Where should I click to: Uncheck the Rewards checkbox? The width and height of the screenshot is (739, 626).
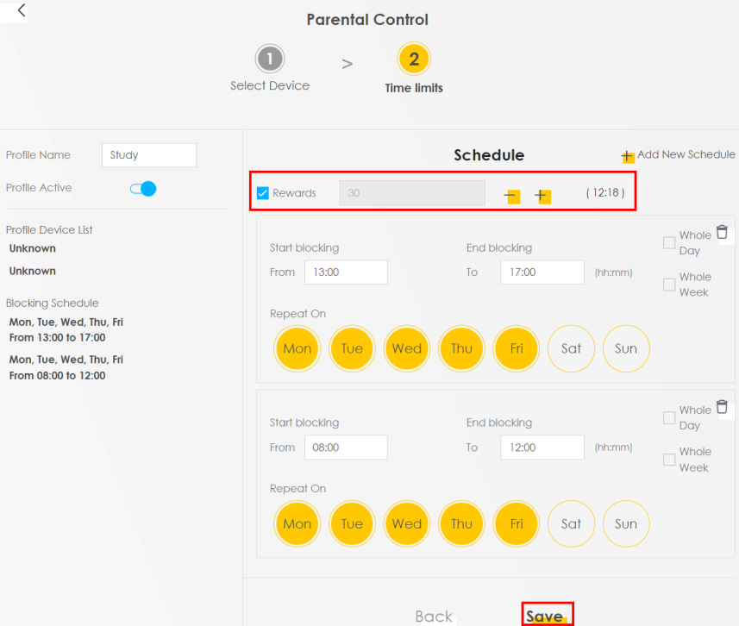[x=262, y=193]
